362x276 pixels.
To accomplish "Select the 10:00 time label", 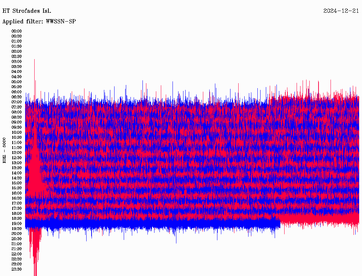I will (17, 132).
